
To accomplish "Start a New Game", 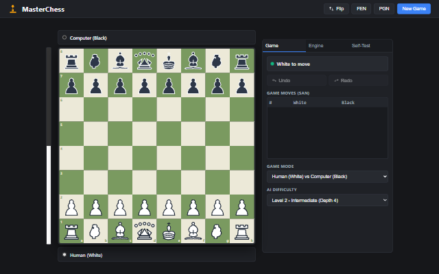I will [414, 9].
